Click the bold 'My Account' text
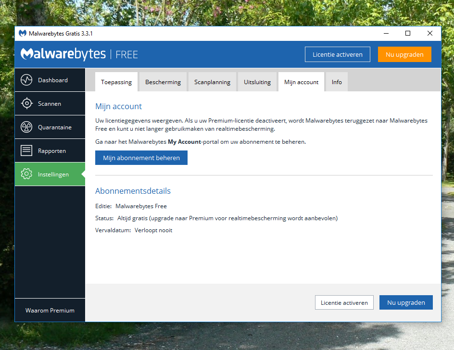The image size is (454, 350). [x=185, y=142]
